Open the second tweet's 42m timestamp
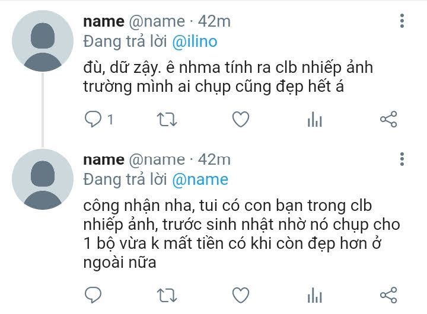 214,159
